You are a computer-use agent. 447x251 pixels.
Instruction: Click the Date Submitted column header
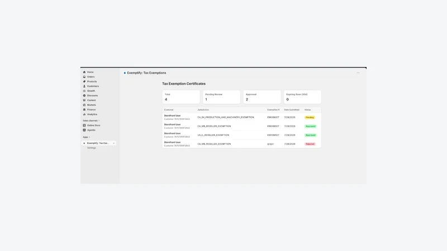tap(292, 110)
